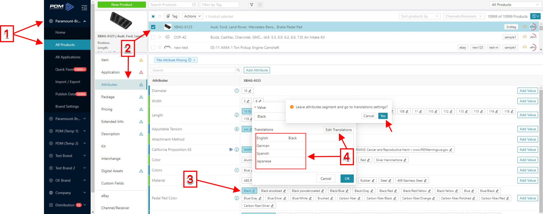Click the PDM Automotive logo
543x214 pixels.
[62, 7]
